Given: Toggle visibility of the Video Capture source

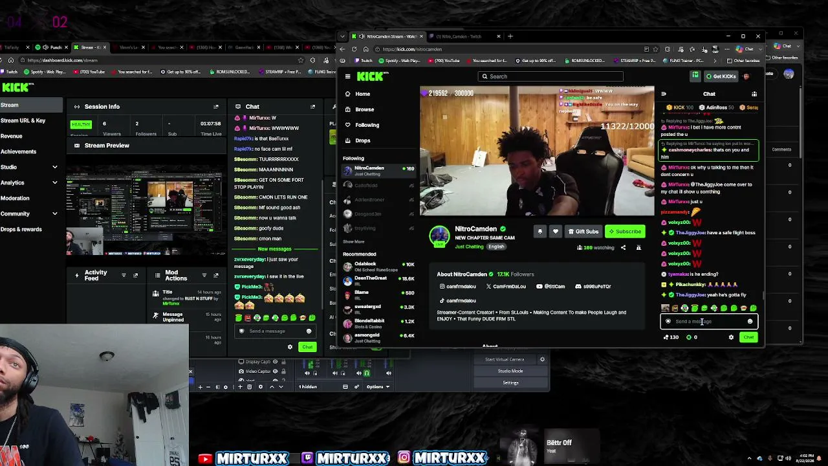Looking at the screenshot, I should pos(275,372).
